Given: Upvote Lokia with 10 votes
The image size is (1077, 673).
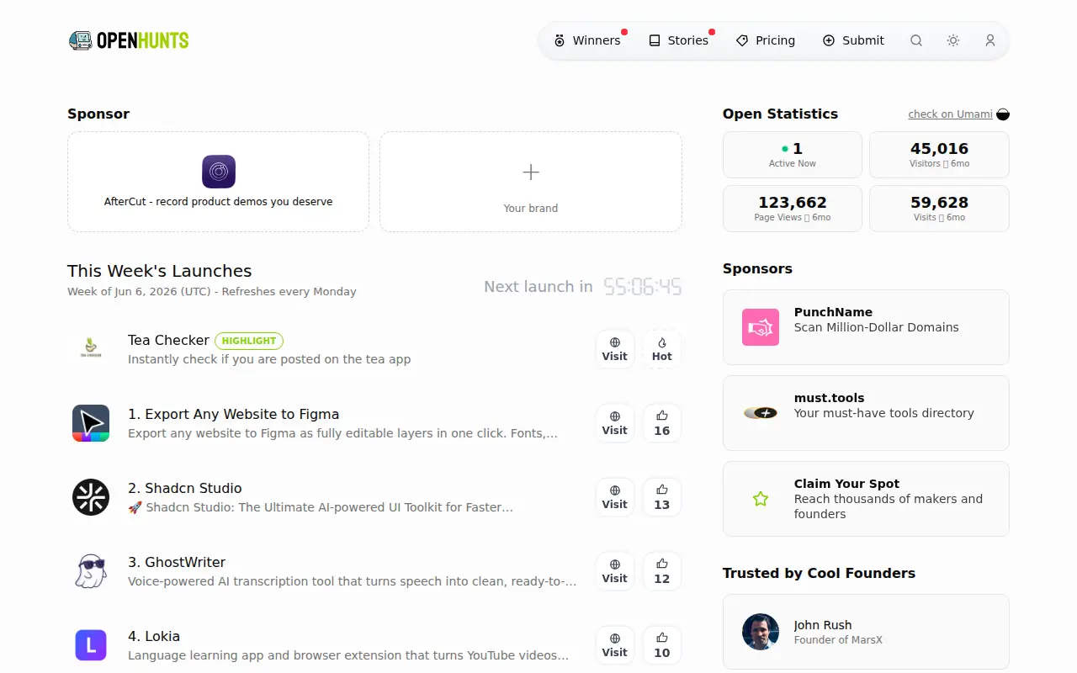Looking at the screenshot, I should (662, 645).
